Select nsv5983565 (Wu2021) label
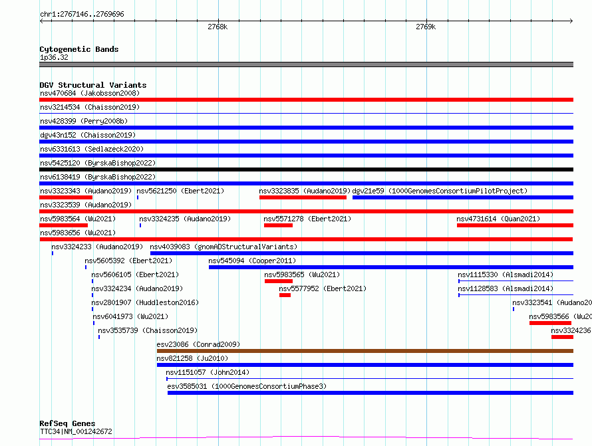 (302, 275)
